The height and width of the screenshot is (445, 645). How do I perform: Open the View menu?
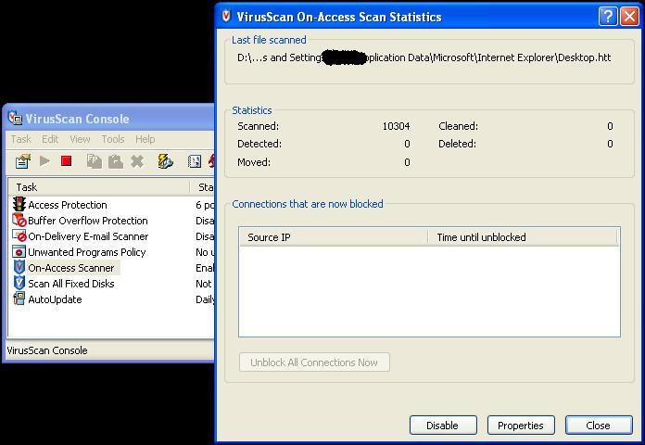80,139
